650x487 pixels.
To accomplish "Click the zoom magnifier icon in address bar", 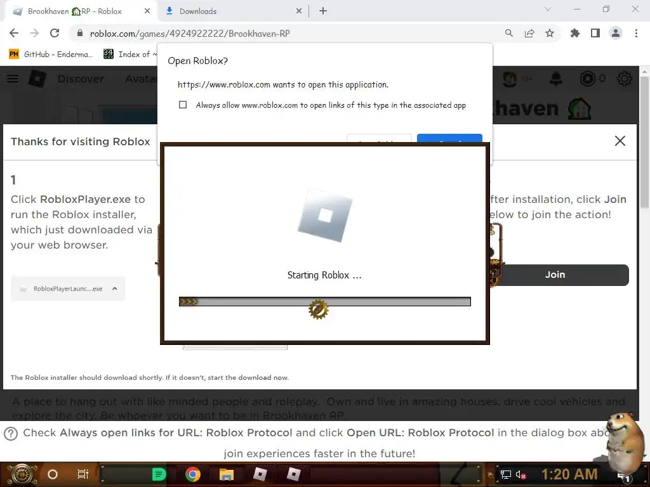I will pos(508,33).
